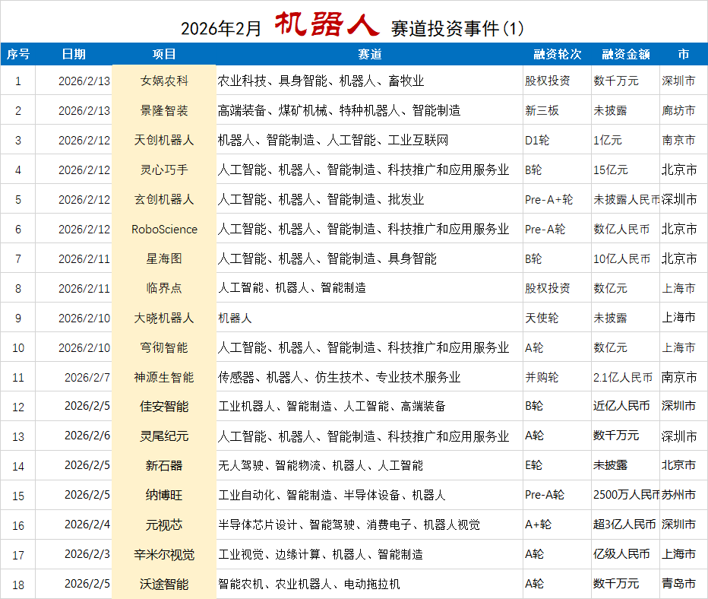Select the RoboScience project cell
This screenshot has width=708, height=599.
164,229
